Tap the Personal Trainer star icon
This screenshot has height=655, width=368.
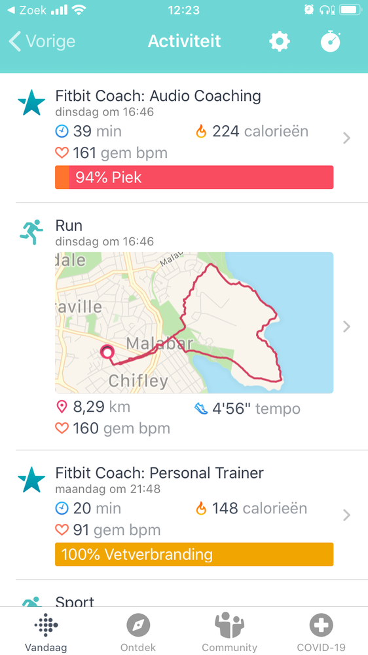point(31,479)
